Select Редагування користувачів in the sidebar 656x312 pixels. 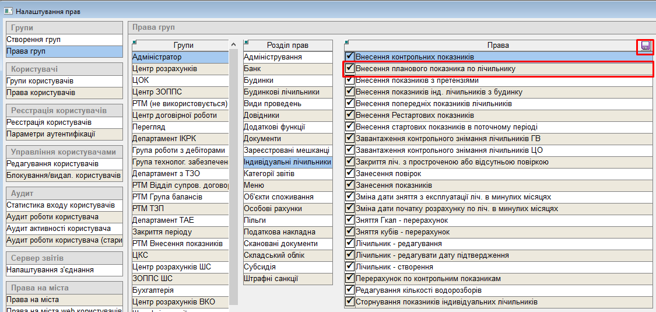click(52, 164)
